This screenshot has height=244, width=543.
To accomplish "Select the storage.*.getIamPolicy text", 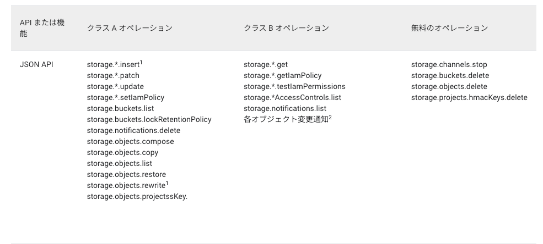I will (283, 75).
